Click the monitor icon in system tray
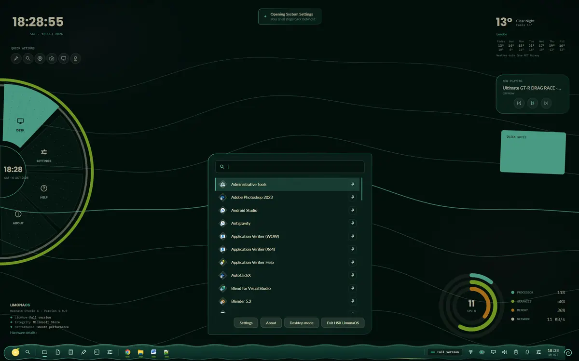The image size is (579, 361). point(493,352)
